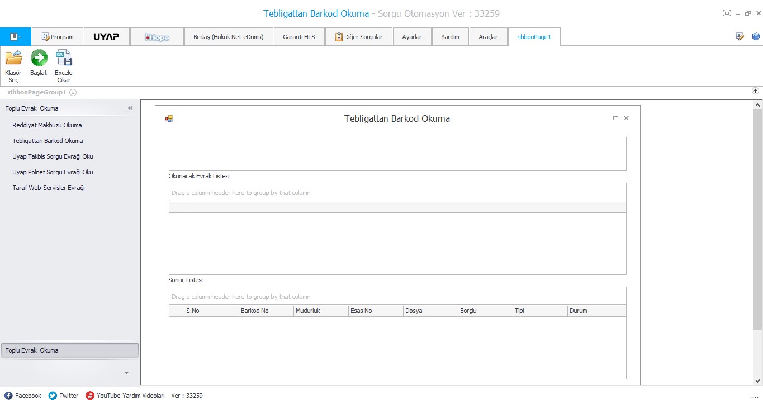
Task: Click the user edit icon with pencil
Action: click(x=740, y=36)
